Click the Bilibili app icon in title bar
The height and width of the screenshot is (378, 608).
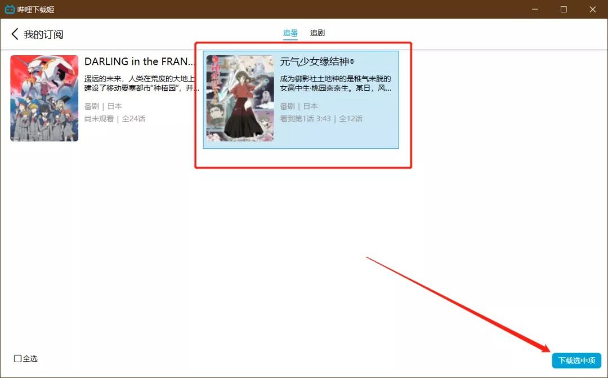[10, 10]
